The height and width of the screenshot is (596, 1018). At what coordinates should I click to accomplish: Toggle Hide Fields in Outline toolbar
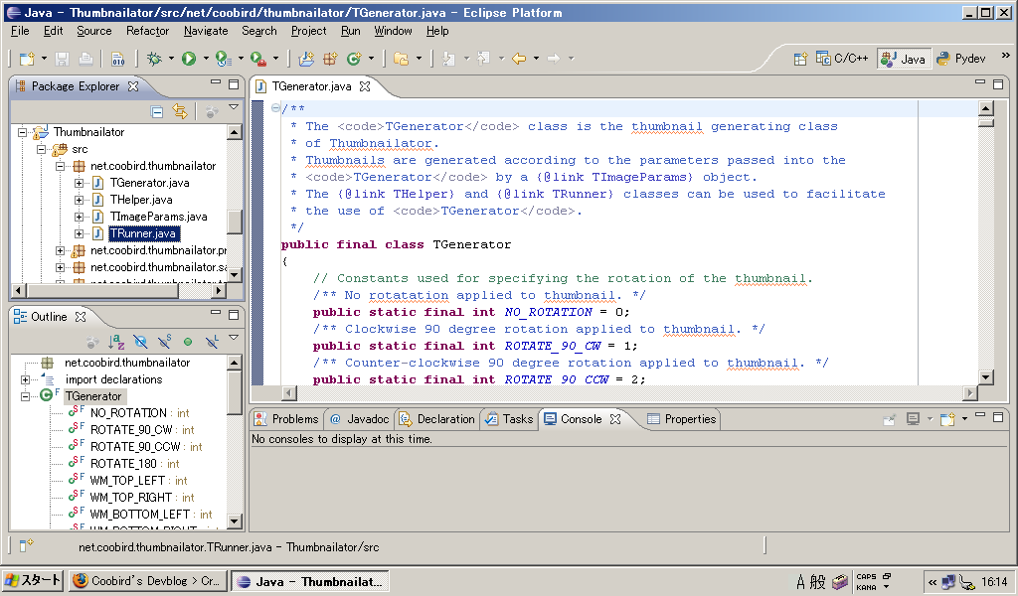pyautogui.click(x=140, y=341)
